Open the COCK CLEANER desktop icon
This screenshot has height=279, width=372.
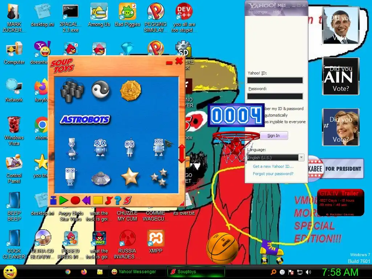(14, 244)
